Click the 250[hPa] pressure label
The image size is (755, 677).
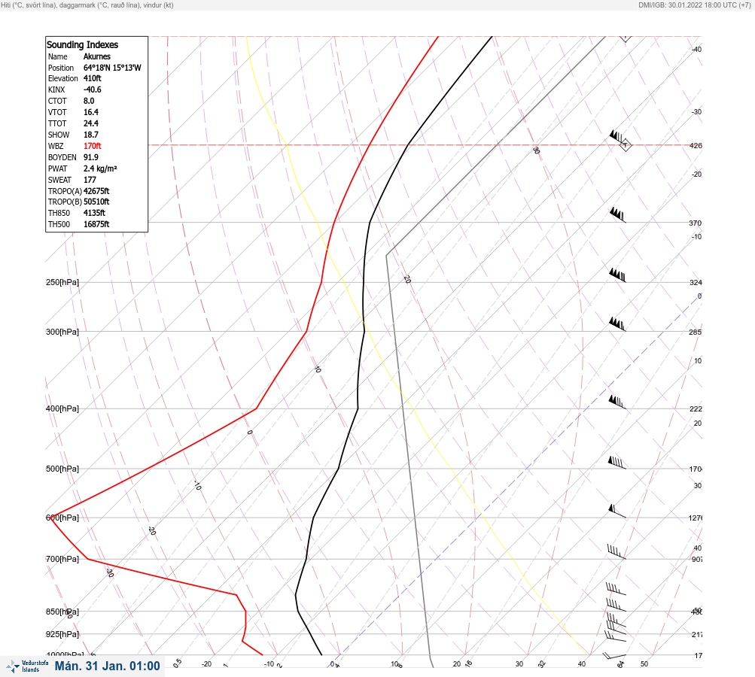click(x=62, y=282)
